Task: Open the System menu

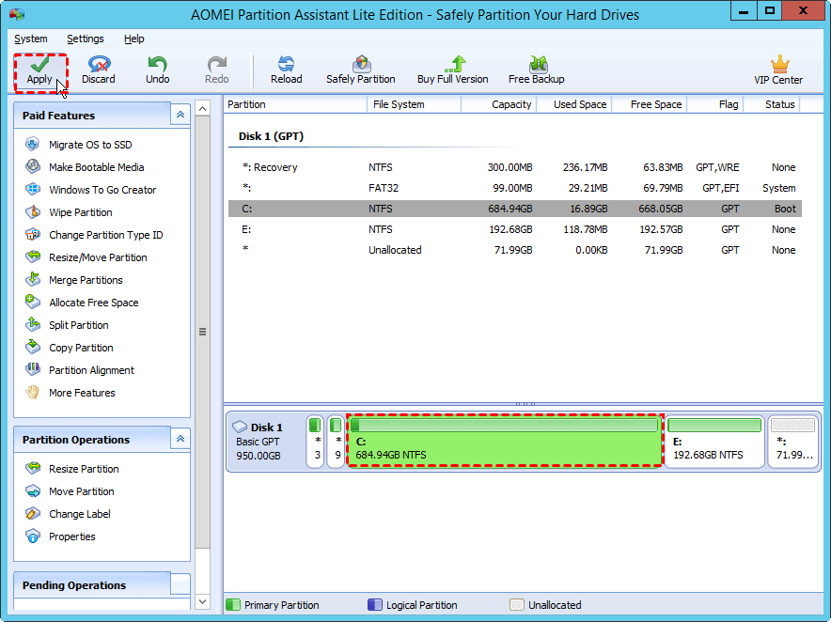Action: (x=31, y=39)
